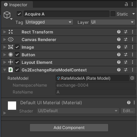Enable the Static checkbox
137x137 pixels.
point(113,14)
